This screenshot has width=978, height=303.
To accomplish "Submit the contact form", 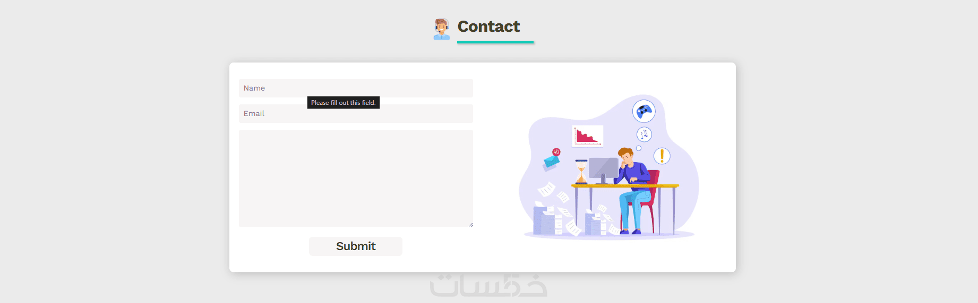I will coord(356,246).
